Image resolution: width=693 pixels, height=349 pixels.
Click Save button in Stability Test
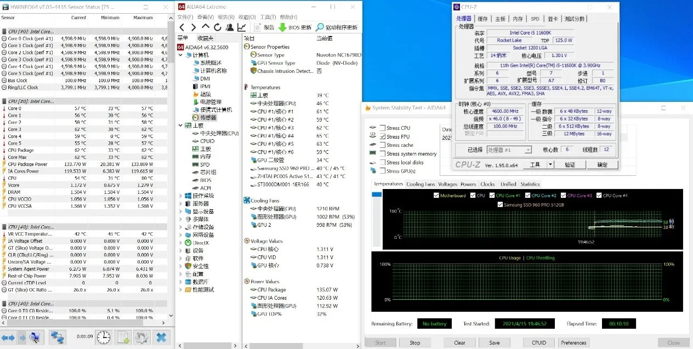coord(494,343)
